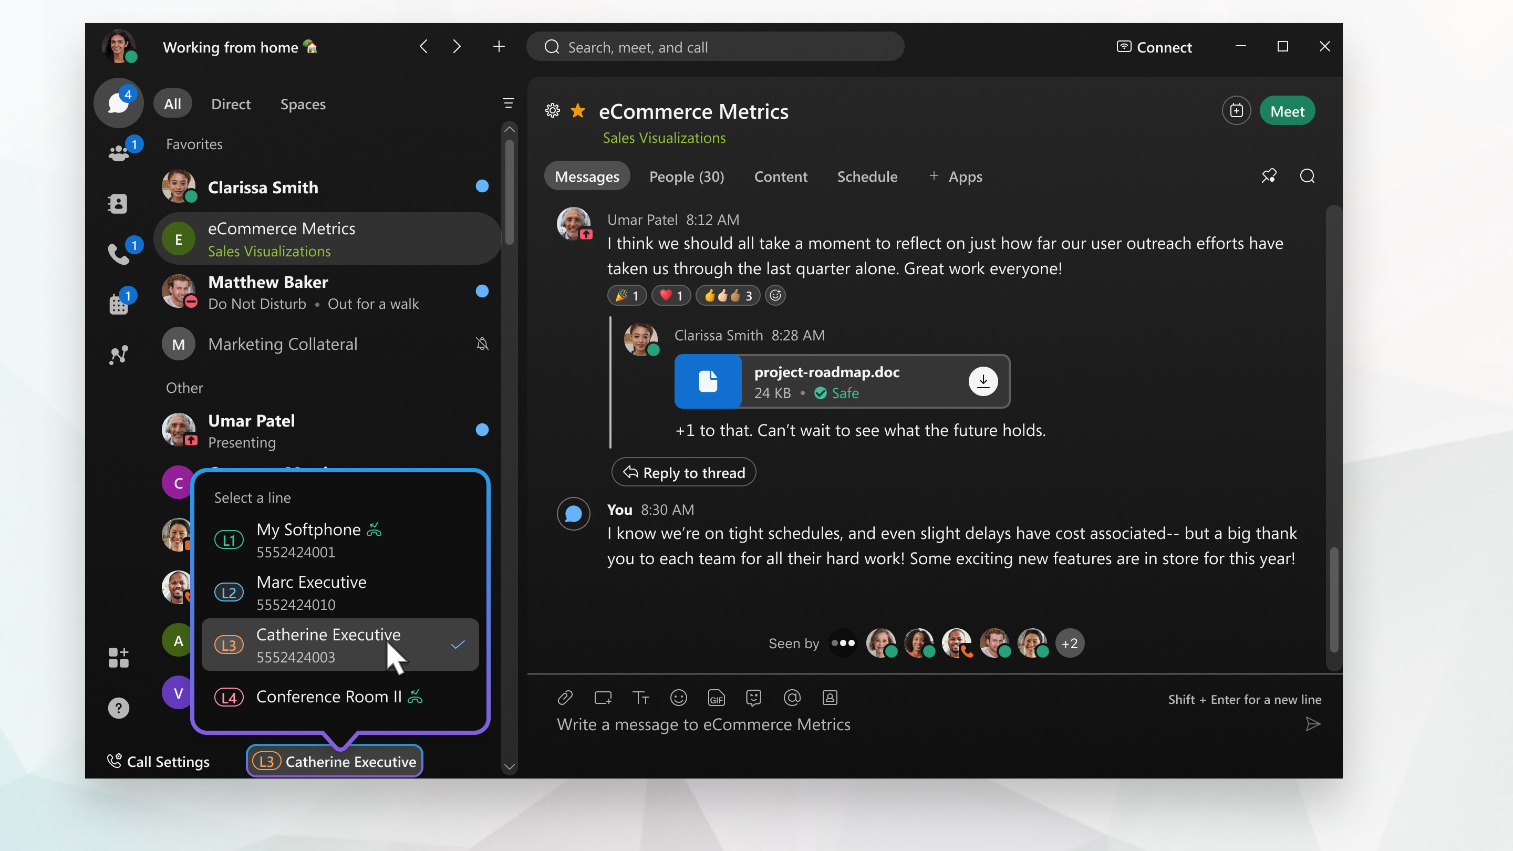Click the download button on project-roadmap.doc
The width and height of the screenshot is (1513, 851).
[982, 380]
